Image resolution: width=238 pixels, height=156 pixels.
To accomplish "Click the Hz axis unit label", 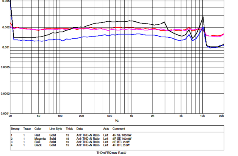I will [x=117, y=121].
